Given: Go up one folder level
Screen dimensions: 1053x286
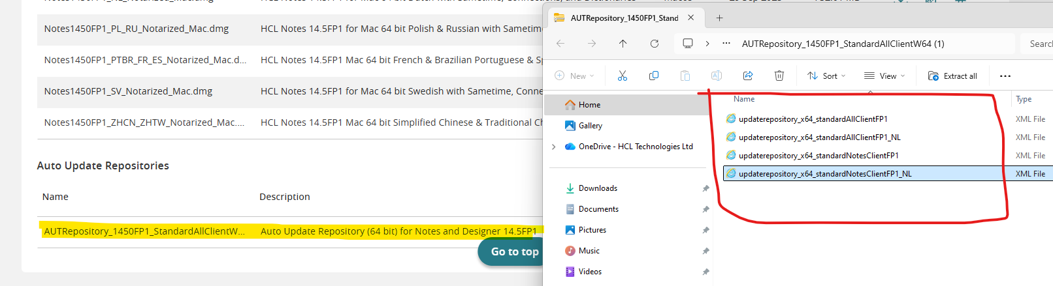Looking at the screenshot, I should pyautogui.click(x=623, y=44).
